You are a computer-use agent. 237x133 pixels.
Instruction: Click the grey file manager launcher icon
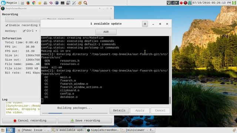(23, 3)
